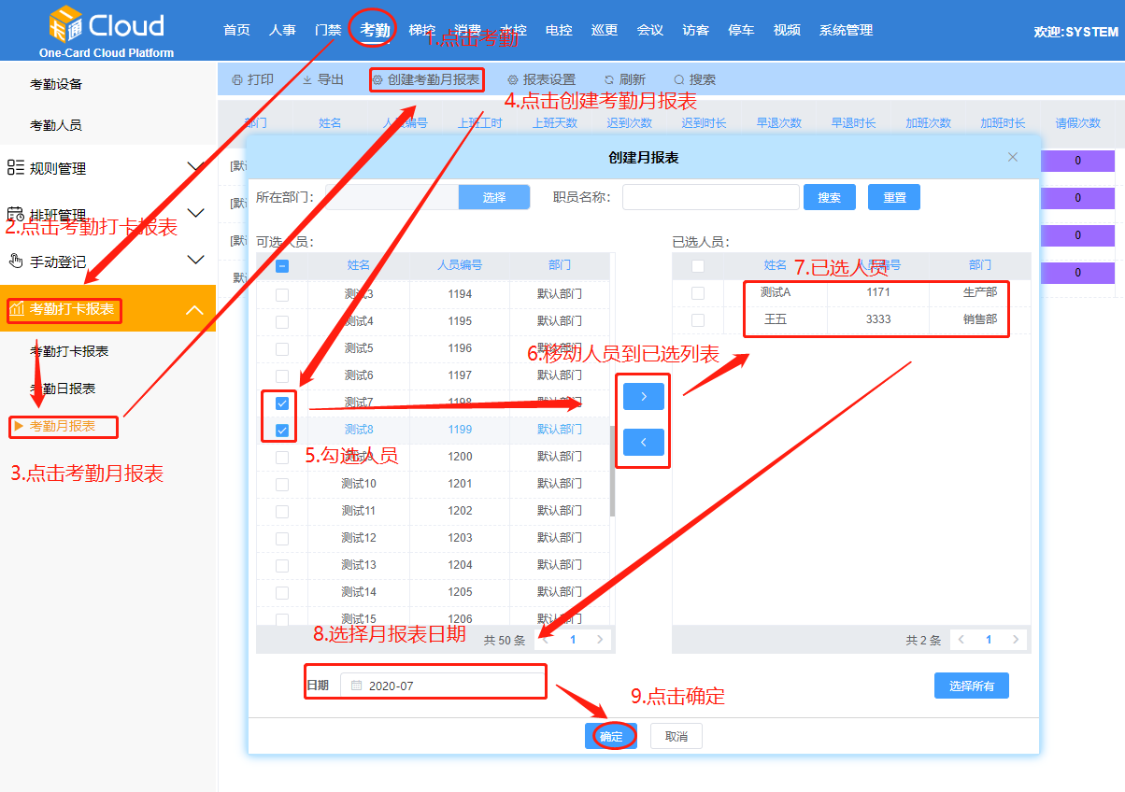This screenshot has width=1125, height=792.
Task: Click the Export (导出) toolbar icon
Action: click(x=307, y=80)
